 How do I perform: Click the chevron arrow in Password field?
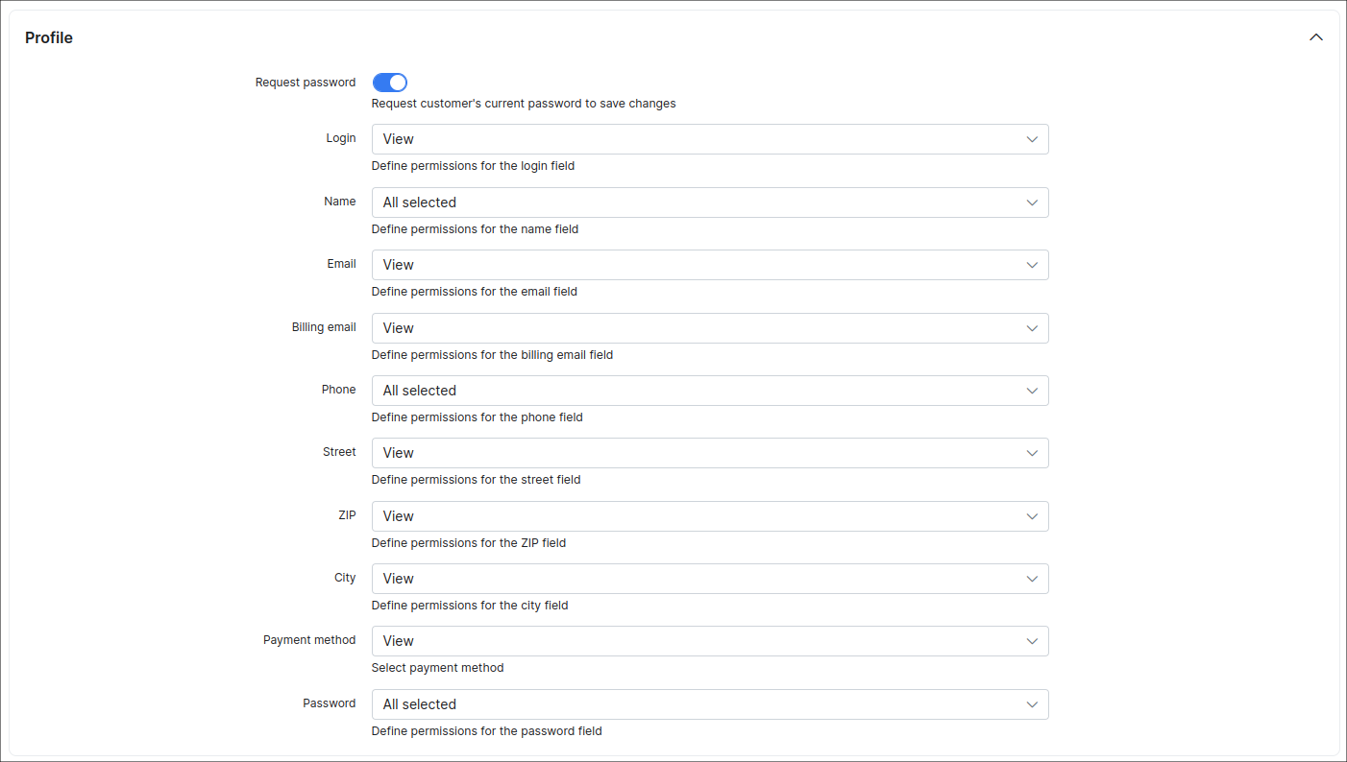pyautogui.click(x=1032, y=704)
